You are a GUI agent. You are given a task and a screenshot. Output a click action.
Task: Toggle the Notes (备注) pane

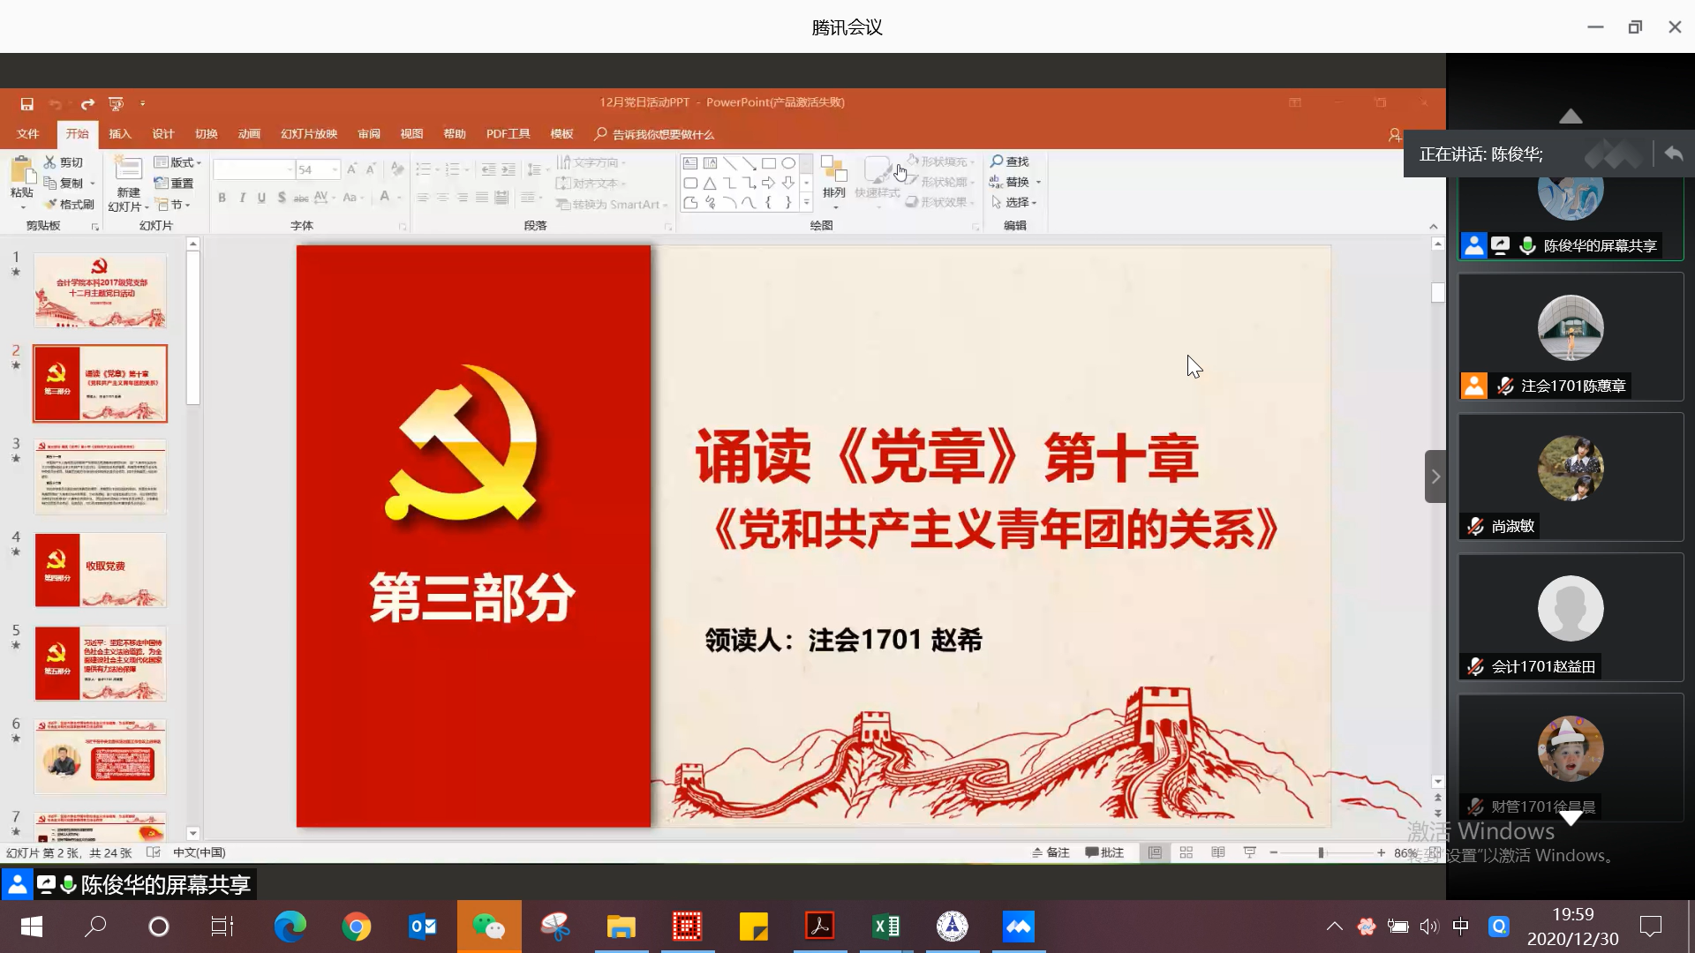coord(1051,852)
